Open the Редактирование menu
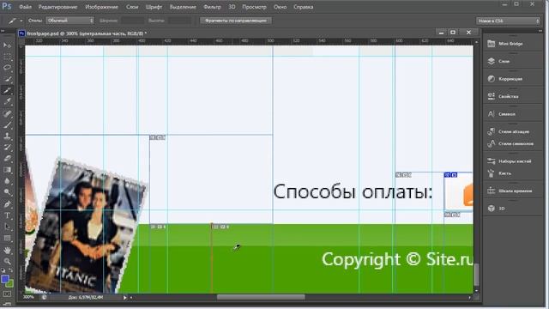 click(x=57, y=7)
